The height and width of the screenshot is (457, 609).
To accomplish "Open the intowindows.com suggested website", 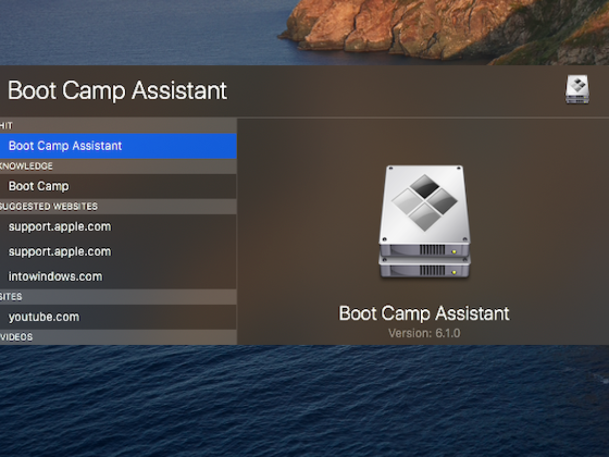I will 118,277.
